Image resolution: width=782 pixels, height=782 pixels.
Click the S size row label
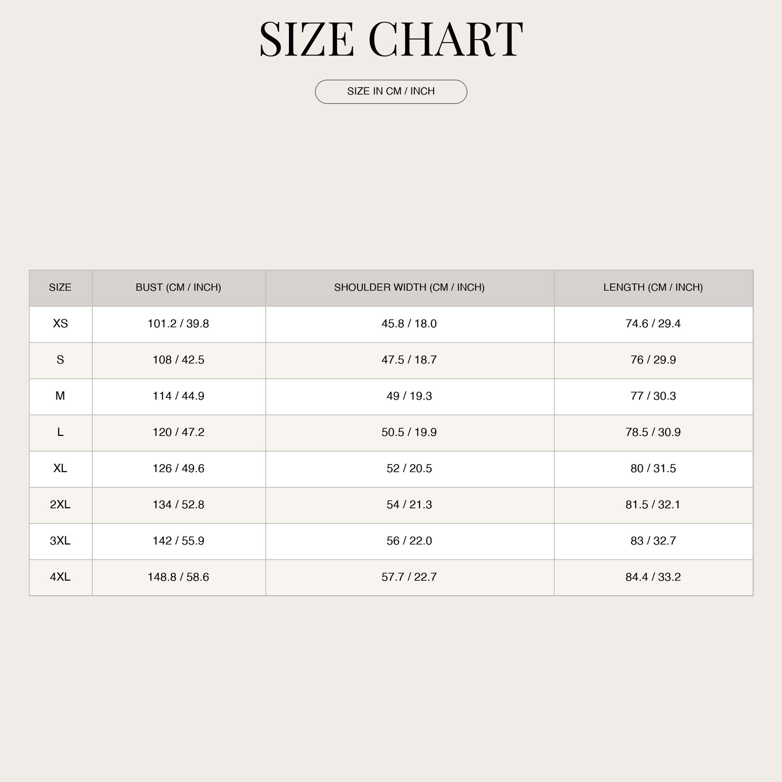60,360
